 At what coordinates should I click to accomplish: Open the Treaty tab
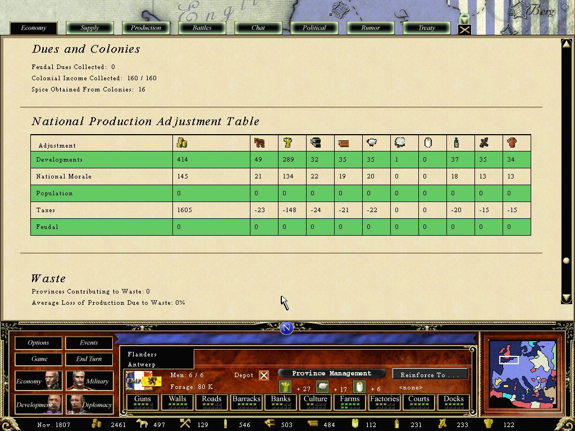click(427, 28)
